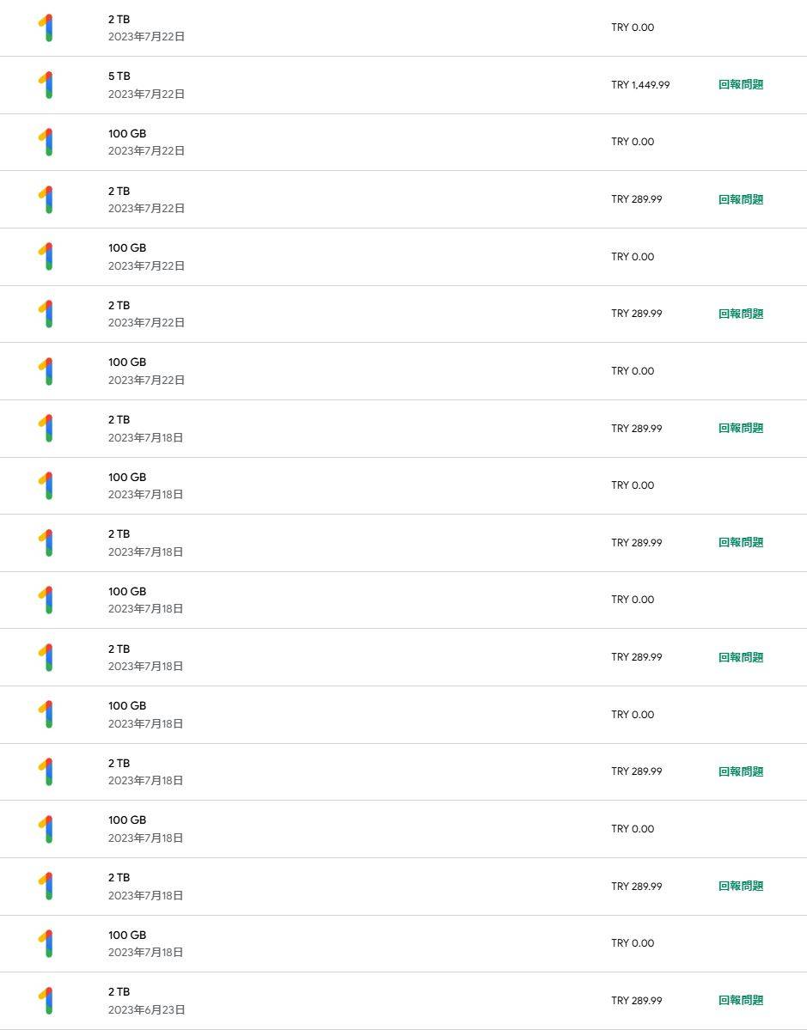Open 回報問題 for the last July 22 TRY 289.99 purchase
807x1030 pixels.
click(740, 314)
